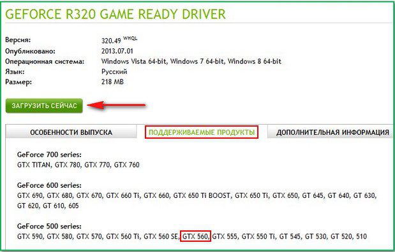Image resolution: width=395 pixels, height=252 pixels.
Task: Click the language value Русский
Action: 114,72
